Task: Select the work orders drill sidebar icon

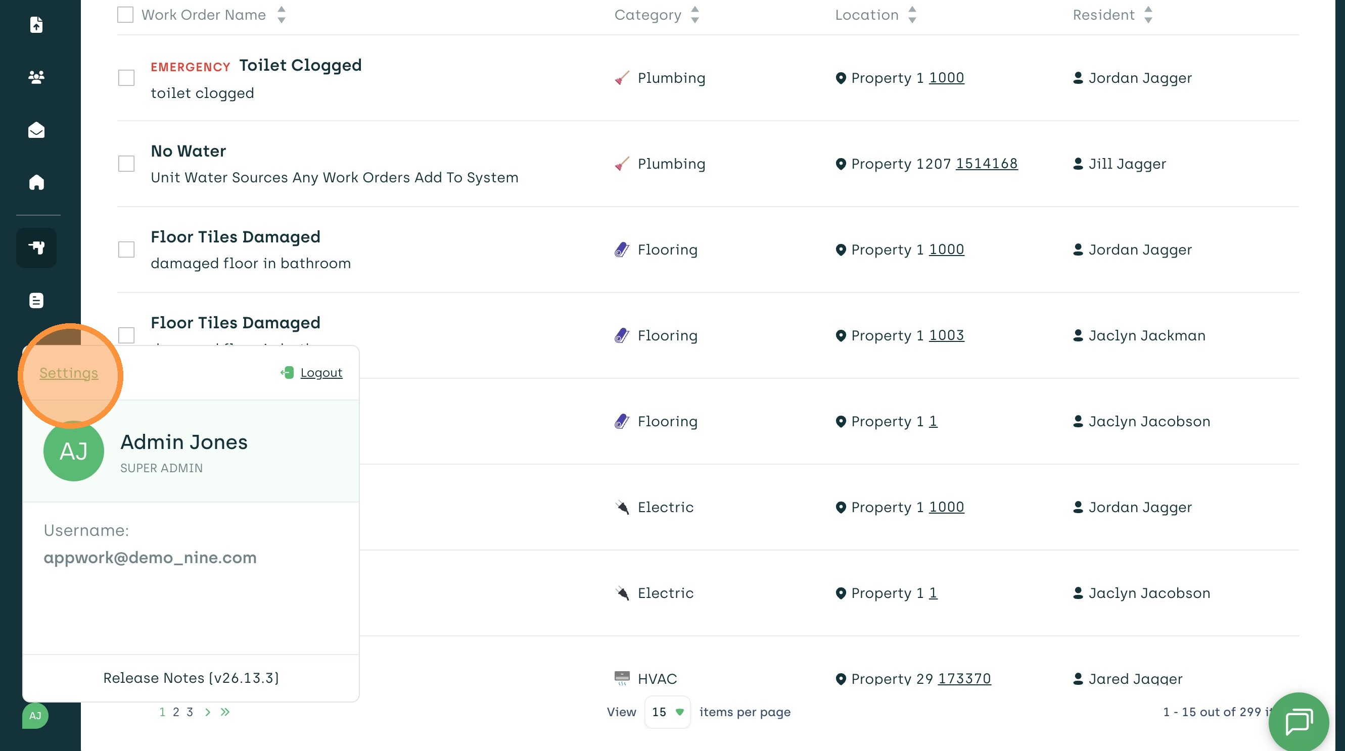Action: click(x=36, y=247)
